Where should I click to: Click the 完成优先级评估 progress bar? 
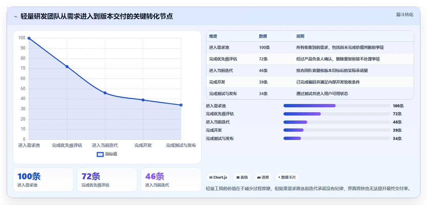(x=337, y=114)
